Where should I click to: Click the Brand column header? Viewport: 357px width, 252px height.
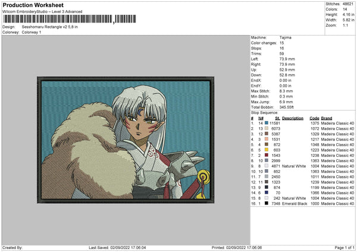tap(327, 118)
